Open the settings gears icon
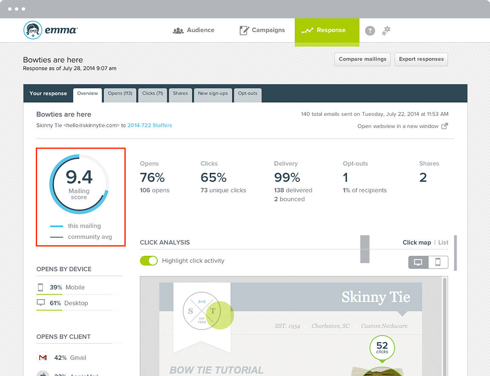This screenshot has height=376, width=490. coord(386,30)
